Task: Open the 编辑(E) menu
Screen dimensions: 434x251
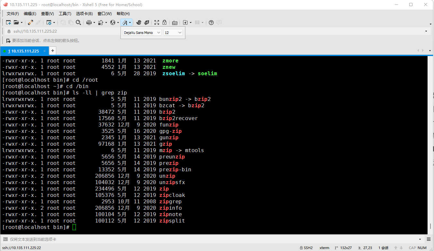Action: [30, 14]
